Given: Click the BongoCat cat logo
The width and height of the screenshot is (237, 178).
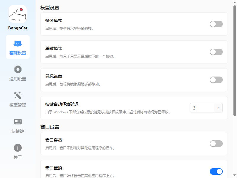Looking at the screenshot, I should point(18,14).
